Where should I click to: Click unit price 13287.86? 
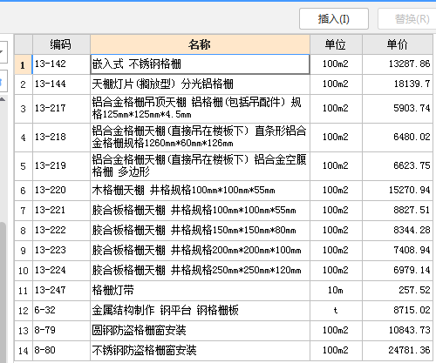tap(398, 64)
